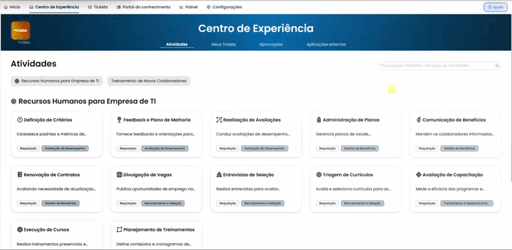This screenshot has height=250, width=512.
Task: Click the Ajuda help button
Action: click(x=495, y=7)
